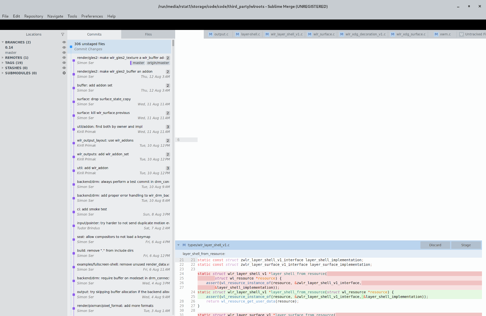The image size is (486, 316).
Task: Expand the REMOTES (1) section
Action: 3,58
